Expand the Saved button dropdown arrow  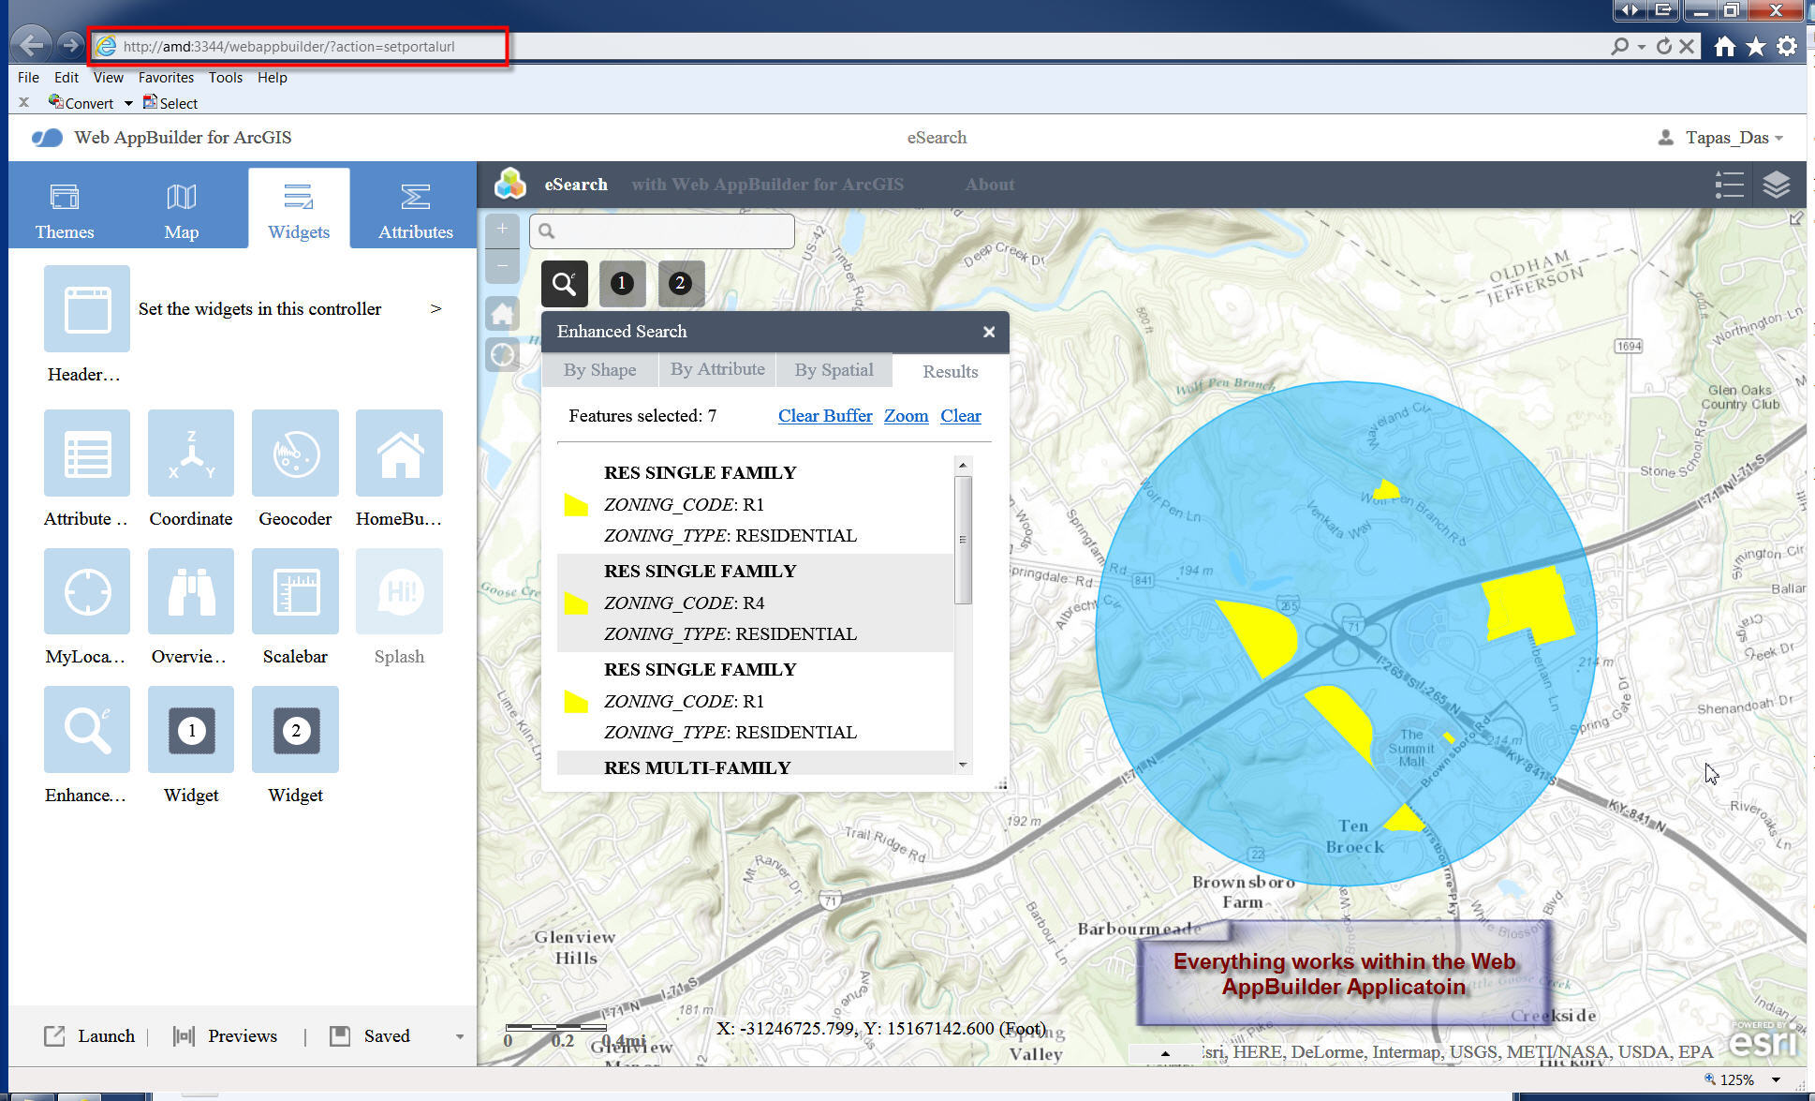459,1036
